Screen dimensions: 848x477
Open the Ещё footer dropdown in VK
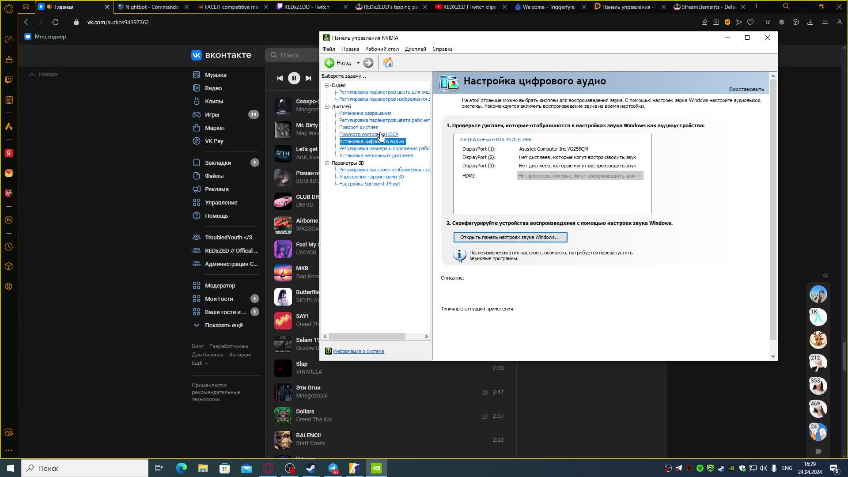(200, 363)
